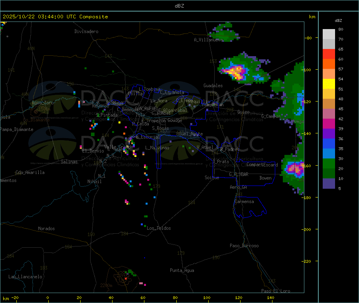Select the Morados label
The image size is (359, 303).
pos(46,229)
